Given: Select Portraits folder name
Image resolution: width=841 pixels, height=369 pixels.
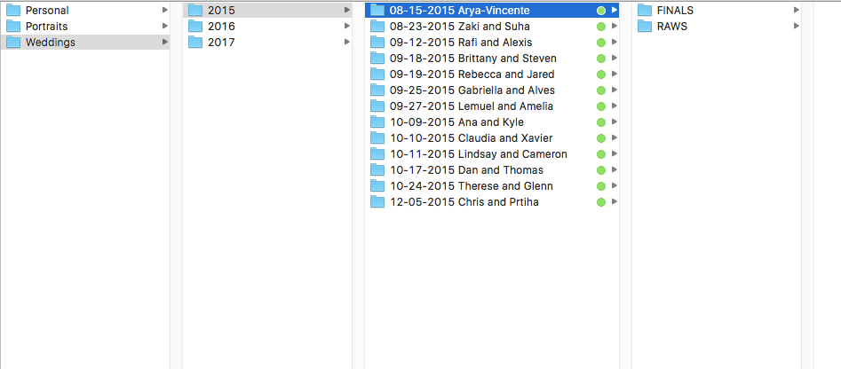Looking at the screenshot, I should pos(47,27).
